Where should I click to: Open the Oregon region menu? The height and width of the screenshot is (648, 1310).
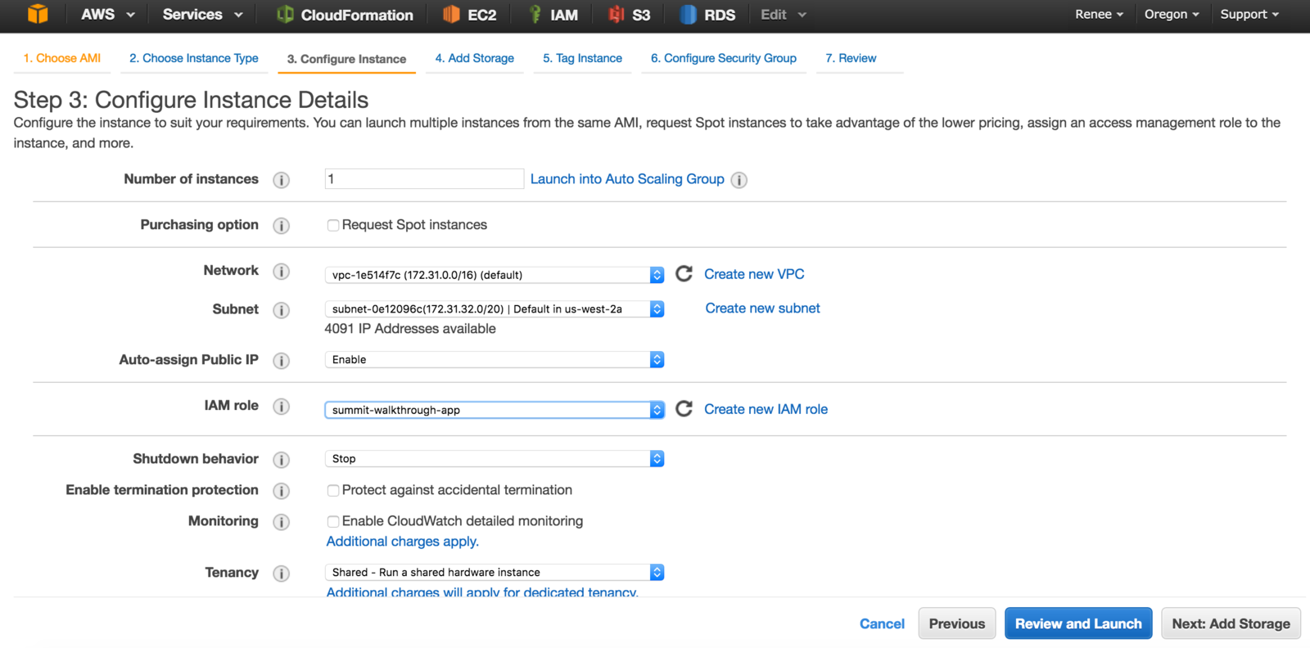1172,15
